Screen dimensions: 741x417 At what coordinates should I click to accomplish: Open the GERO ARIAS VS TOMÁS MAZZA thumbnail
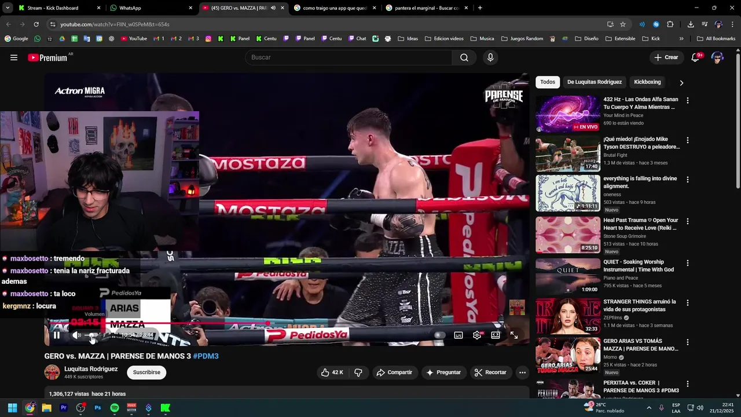[568, 356]
